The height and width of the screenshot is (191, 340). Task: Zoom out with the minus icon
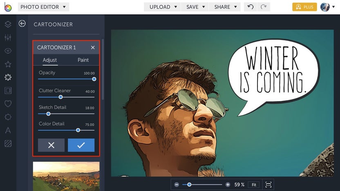coord(177,185)
